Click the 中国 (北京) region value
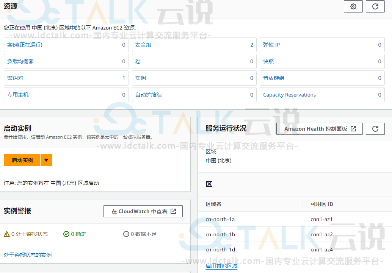Image resolution: width=392 pixels, height=273 pixels. [x=218, y=161]
